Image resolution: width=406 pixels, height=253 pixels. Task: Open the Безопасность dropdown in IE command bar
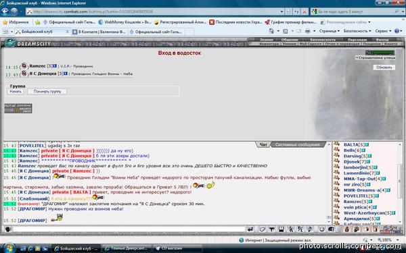click(357, 31)
